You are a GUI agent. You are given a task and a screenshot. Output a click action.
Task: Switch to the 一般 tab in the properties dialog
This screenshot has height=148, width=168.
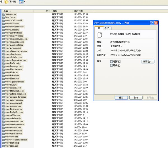[99, 28]
